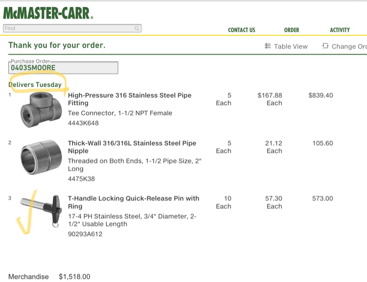The width and height of the screenshot is (367, 282).
Task: Click part number 4443K648
Action: tap(83, 123)
